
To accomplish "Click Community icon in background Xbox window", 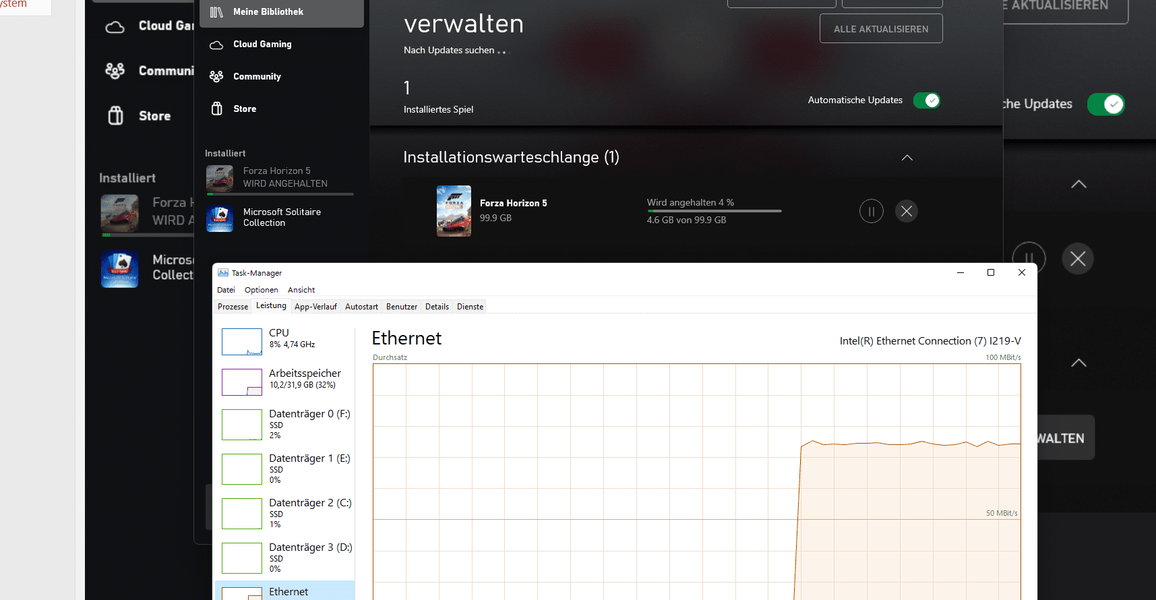I will [115, 71].
